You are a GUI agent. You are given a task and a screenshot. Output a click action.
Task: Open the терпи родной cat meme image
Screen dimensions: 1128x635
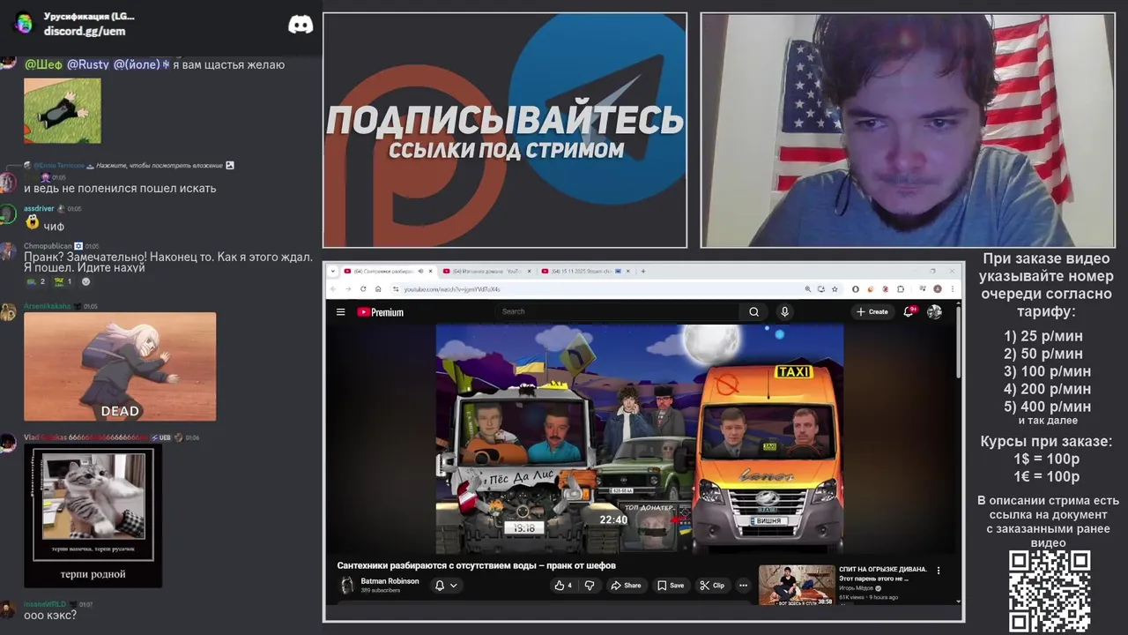click(93, 516)
